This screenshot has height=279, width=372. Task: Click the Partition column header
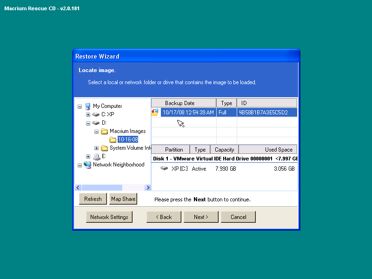pos(171,149)
